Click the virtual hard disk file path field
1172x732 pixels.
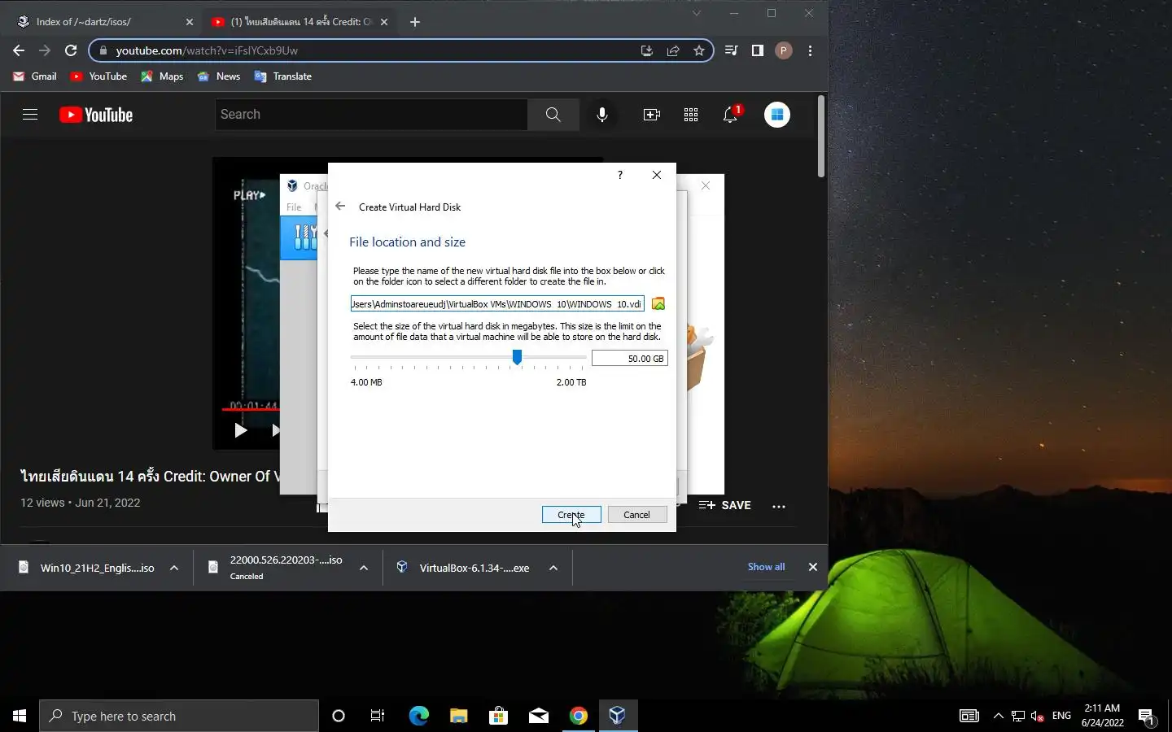[x=497, y=303]
